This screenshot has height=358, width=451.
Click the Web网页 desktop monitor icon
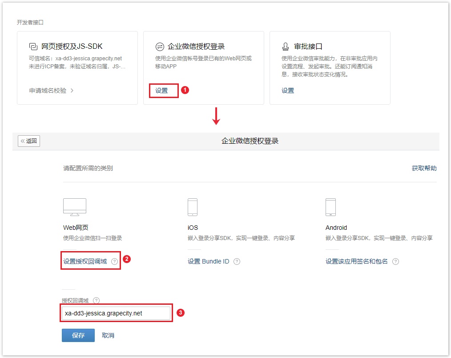74,207
